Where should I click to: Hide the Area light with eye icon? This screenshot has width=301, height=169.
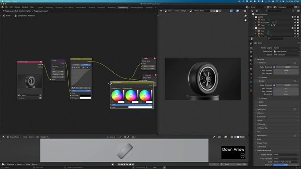[x=295, y=31]
